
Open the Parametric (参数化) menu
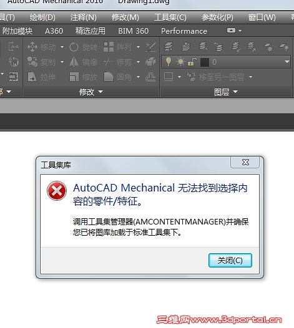217,17
